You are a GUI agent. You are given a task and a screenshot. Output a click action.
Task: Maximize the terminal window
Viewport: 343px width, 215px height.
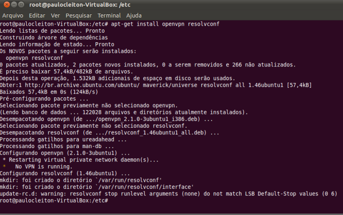[21, 5]
